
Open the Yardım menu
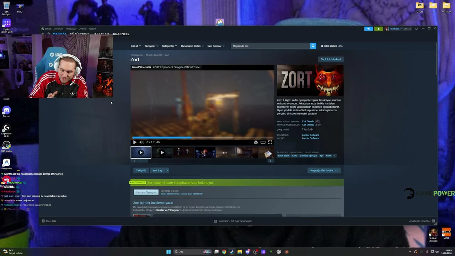click(92, 29)
